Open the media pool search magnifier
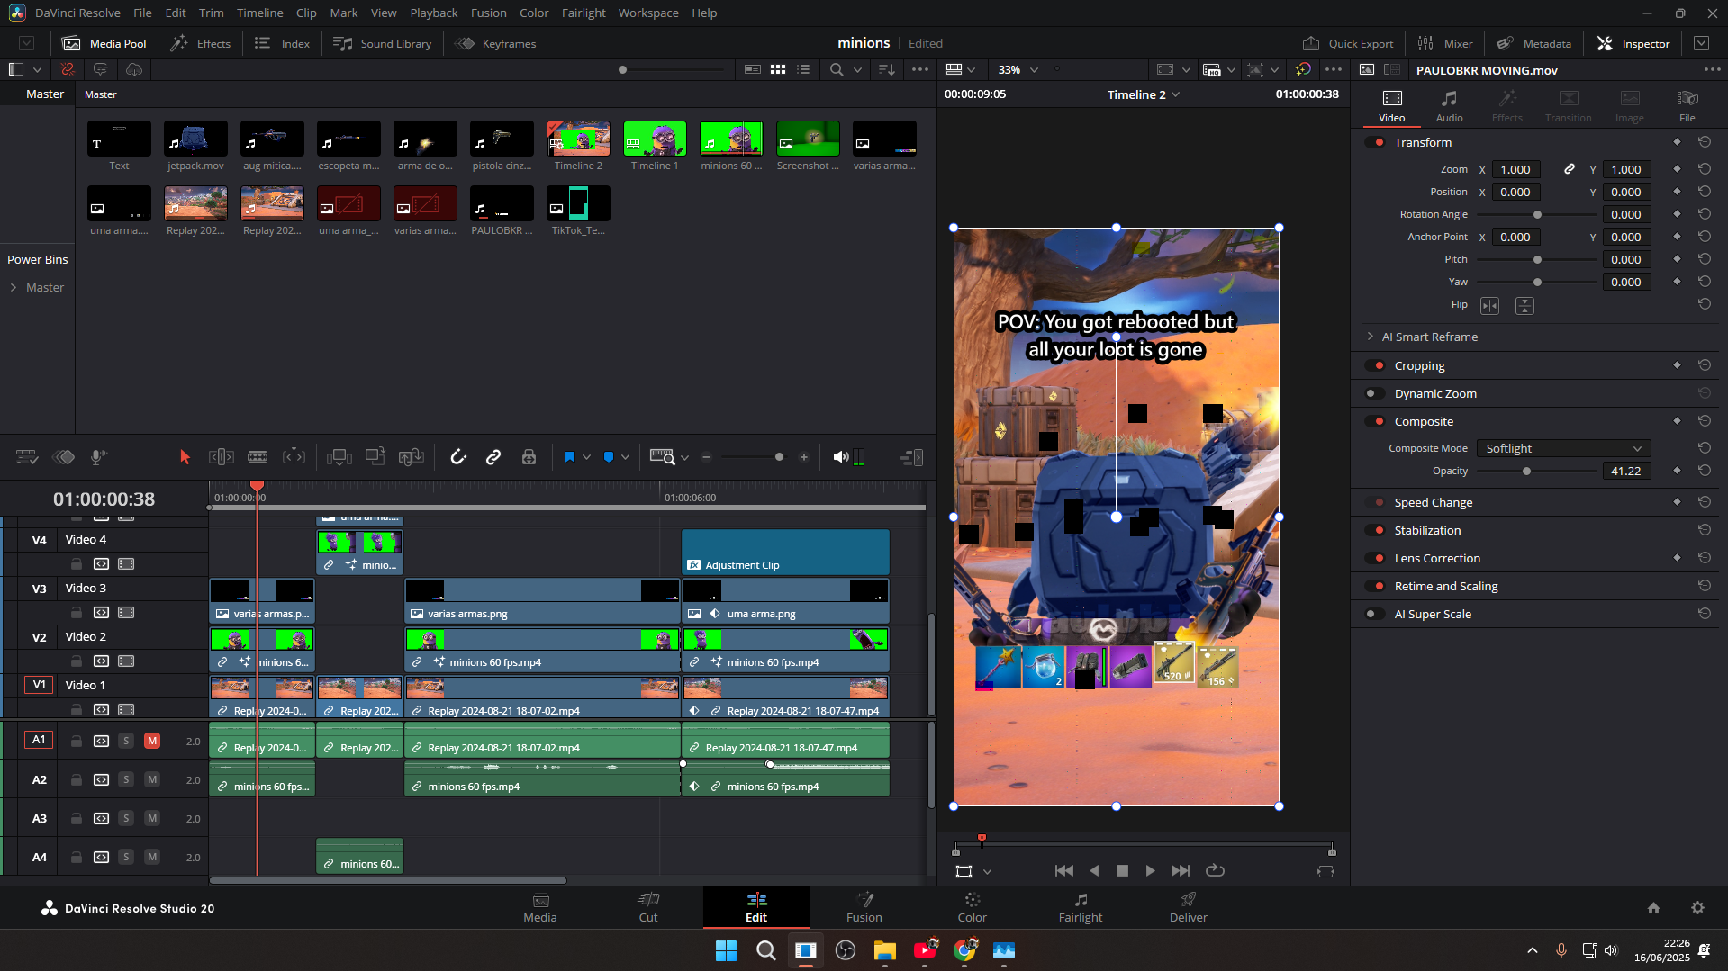 (x=837, y=69)
